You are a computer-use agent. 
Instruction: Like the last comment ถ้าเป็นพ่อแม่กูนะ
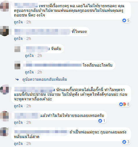point(18,144)
